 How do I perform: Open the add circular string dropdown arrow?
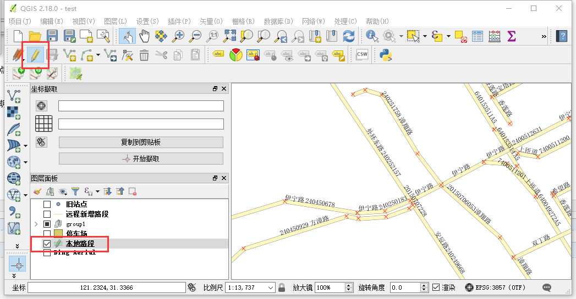click(x=98, y=55)
